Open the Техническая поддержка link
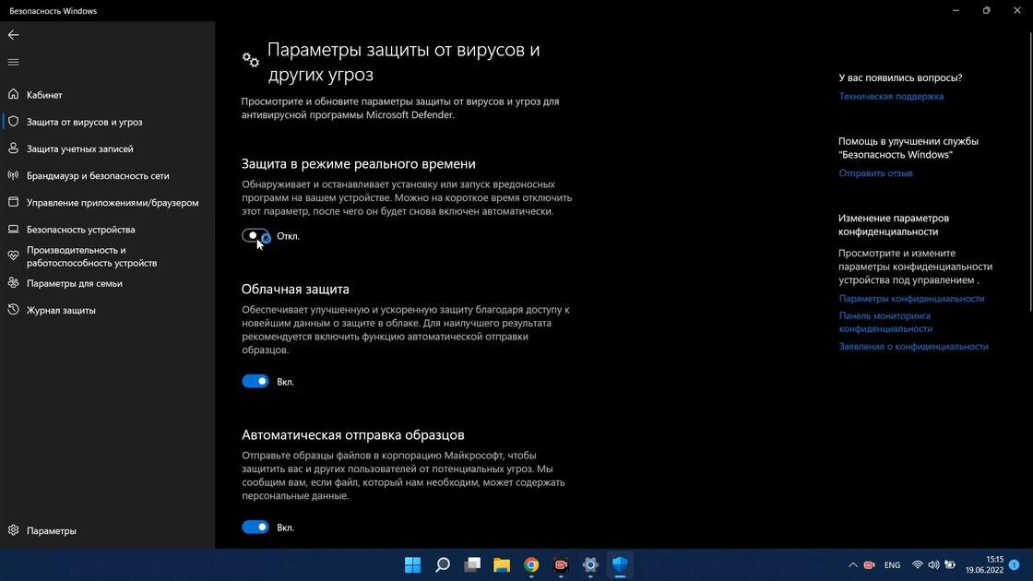This screenshot has height=581, width=1033. coord(891,96)
